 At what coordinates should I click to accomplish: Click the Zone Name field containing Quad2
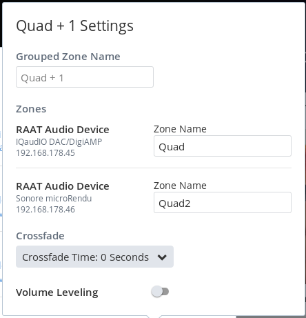[223, 203]
